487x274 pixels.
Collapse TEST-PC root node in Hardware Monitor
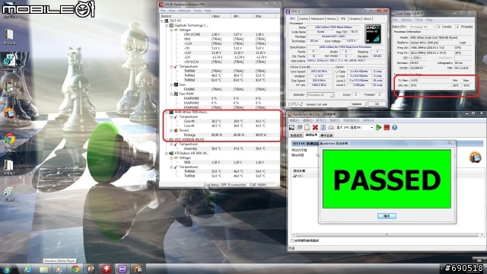coord(162,21)
